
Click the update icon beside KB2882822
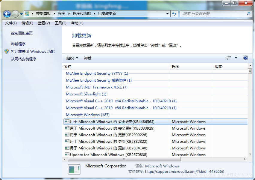click(67, 141)
